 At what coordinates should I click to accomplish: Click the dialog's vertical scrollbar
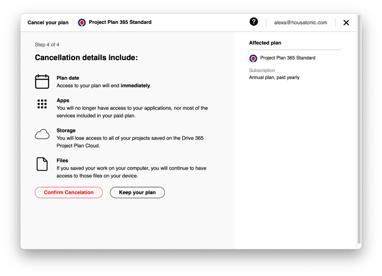pos(359,129)
